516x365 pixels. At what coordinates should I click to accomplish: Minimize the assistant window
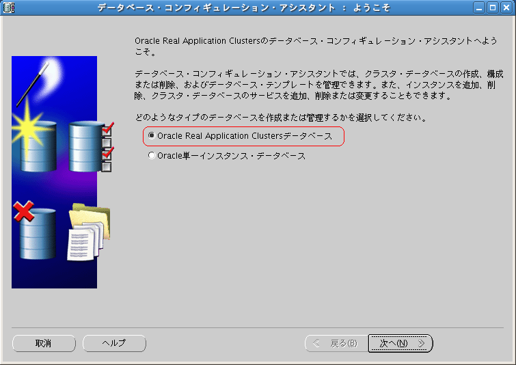(x=479, y=8)
